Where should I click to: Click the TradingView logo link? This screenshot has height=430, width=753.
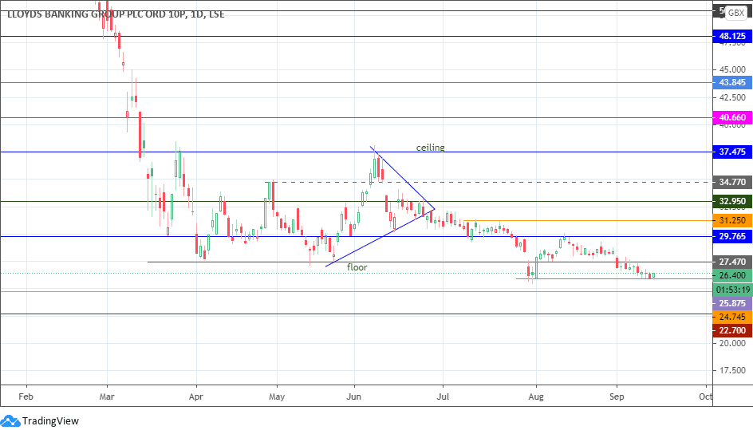(x=39, y=421)
